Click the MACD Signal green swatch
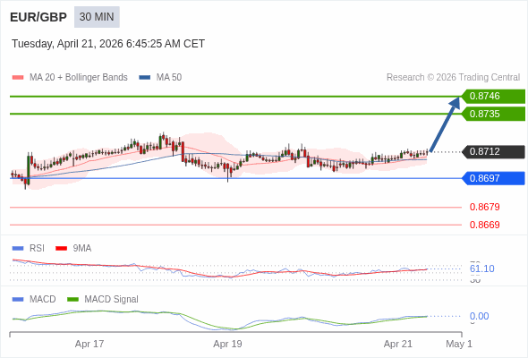528x358 pixels. [72, 300]
